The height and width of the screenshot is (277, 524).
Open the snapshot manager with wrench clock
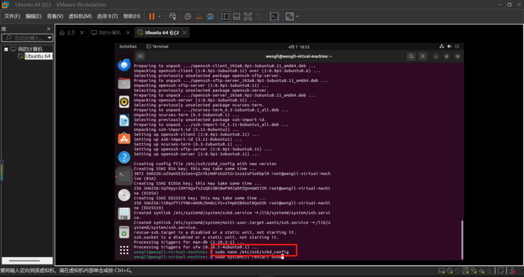pyautogui.click(x=210, y=16)
